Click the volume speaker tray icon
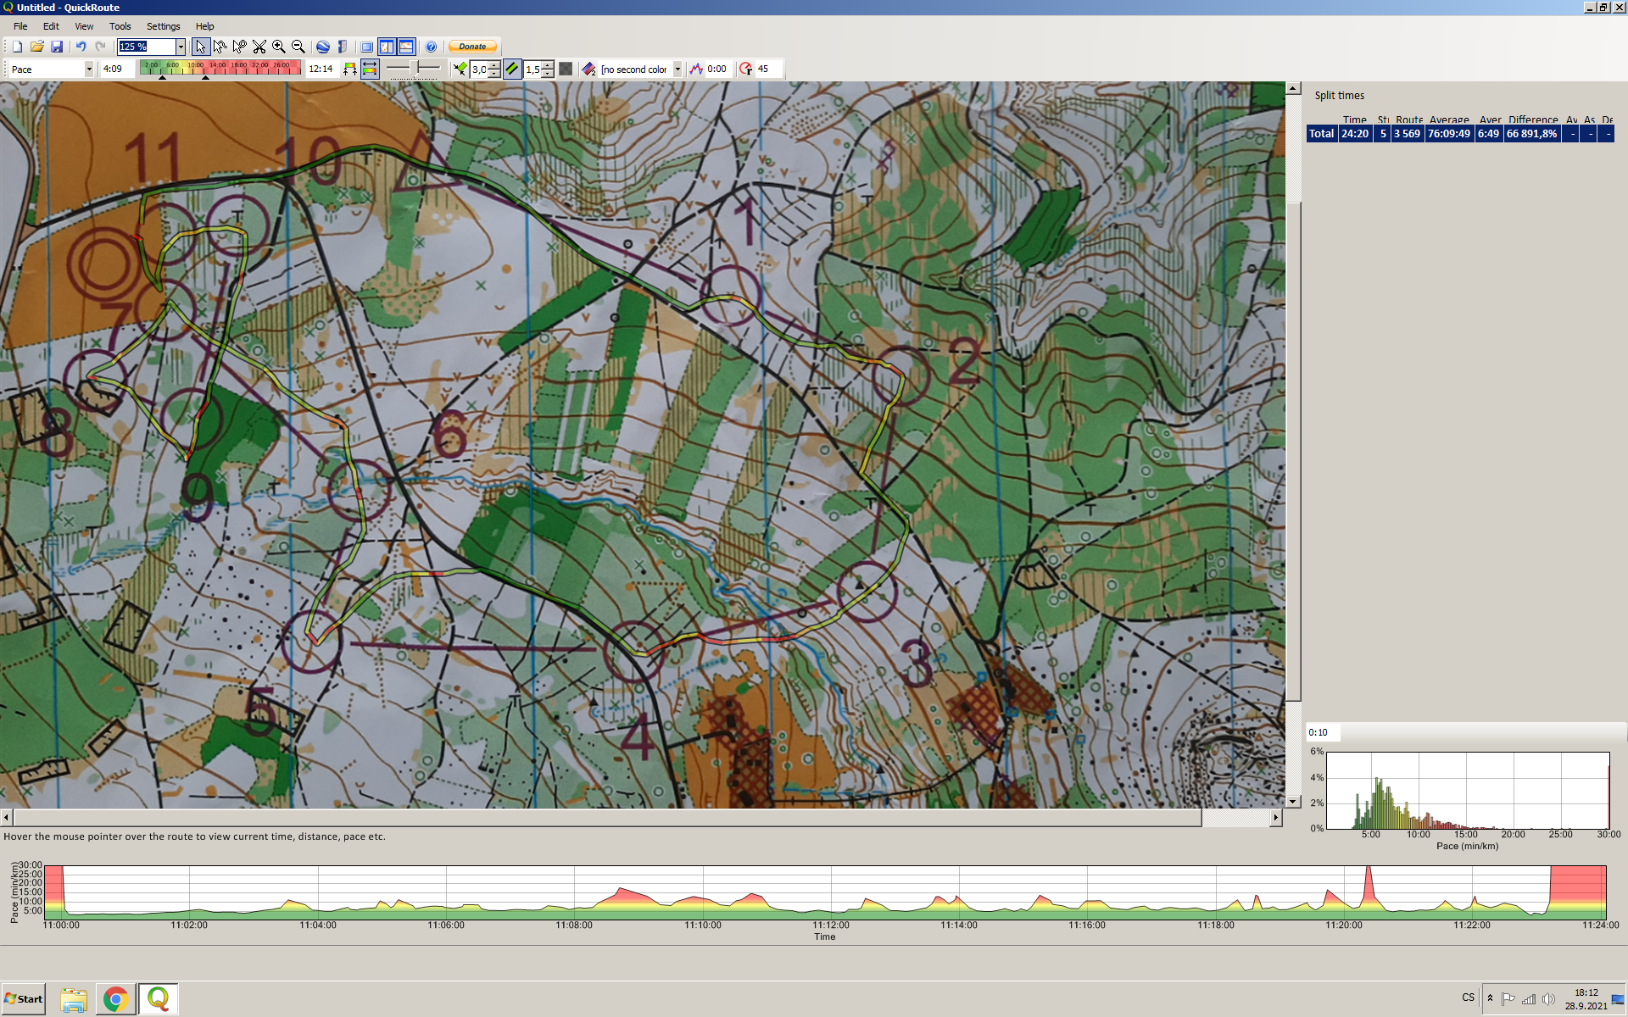The image size is (1628, 1017). tap(1548, 998)
